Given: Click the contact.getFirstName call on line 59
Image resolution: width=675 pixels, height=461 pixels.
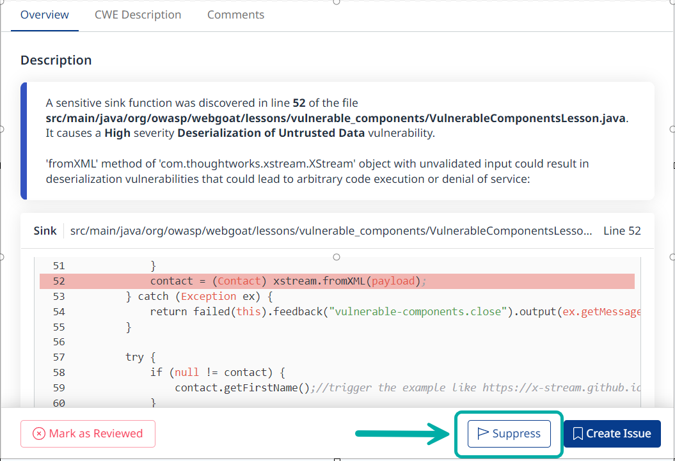Looking at the screenshot, I should pos(242,387).
